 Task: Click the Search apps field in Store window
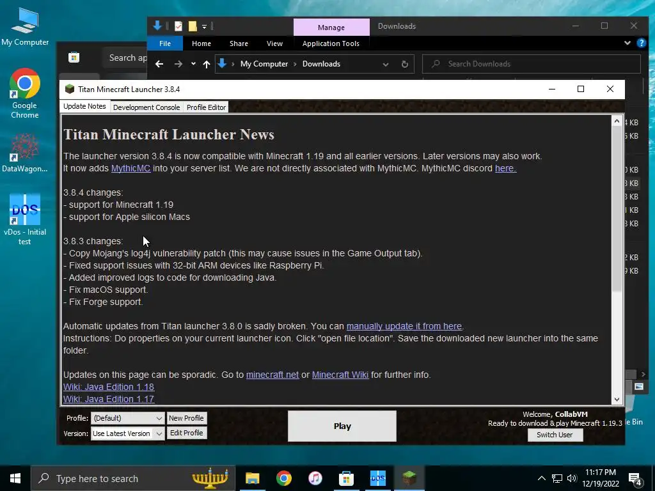click(x=124, y=58)
